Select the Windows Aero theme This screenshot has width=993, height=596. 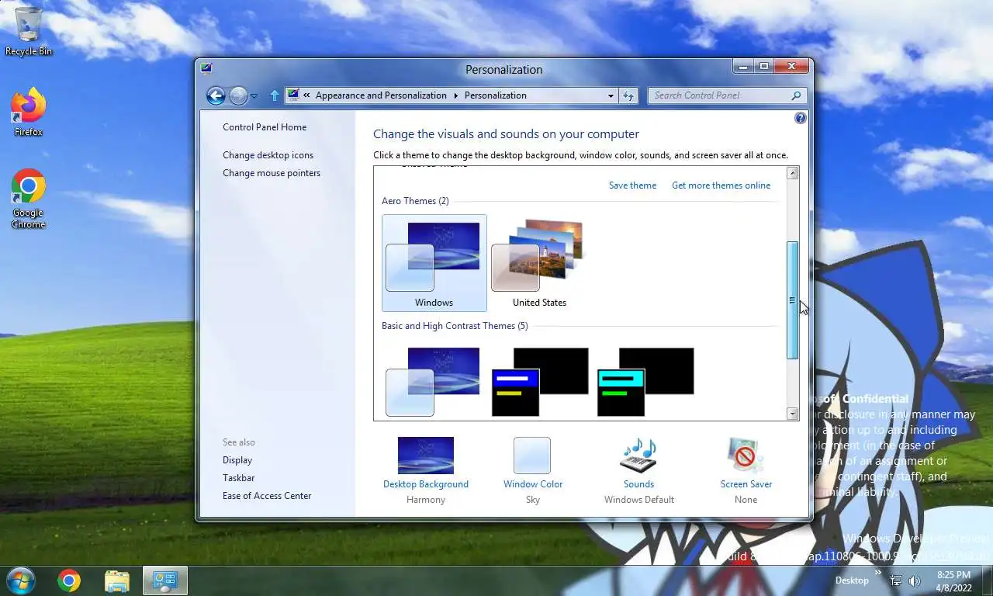point(434,263)
